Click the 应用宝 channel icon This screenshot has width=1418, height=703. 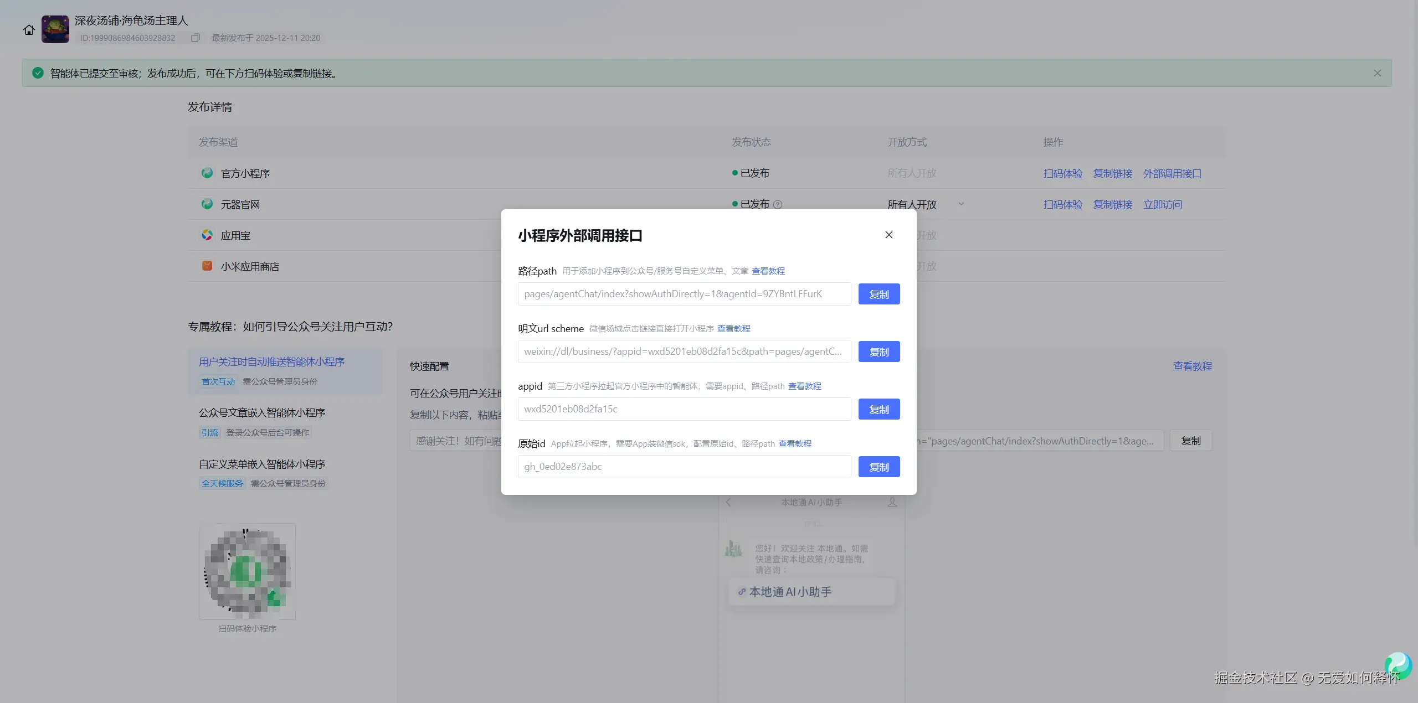[207, 235]
